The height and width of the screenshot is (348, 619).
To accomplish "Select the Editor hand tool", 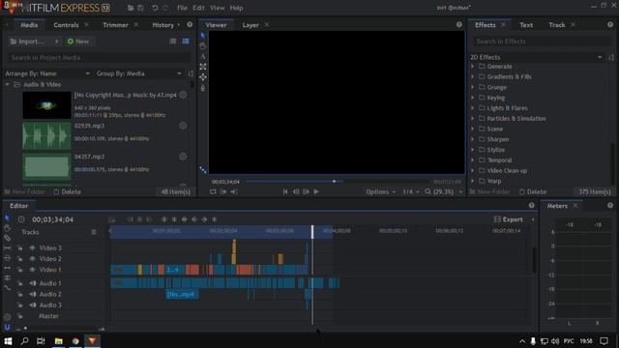I will [7, 228].
